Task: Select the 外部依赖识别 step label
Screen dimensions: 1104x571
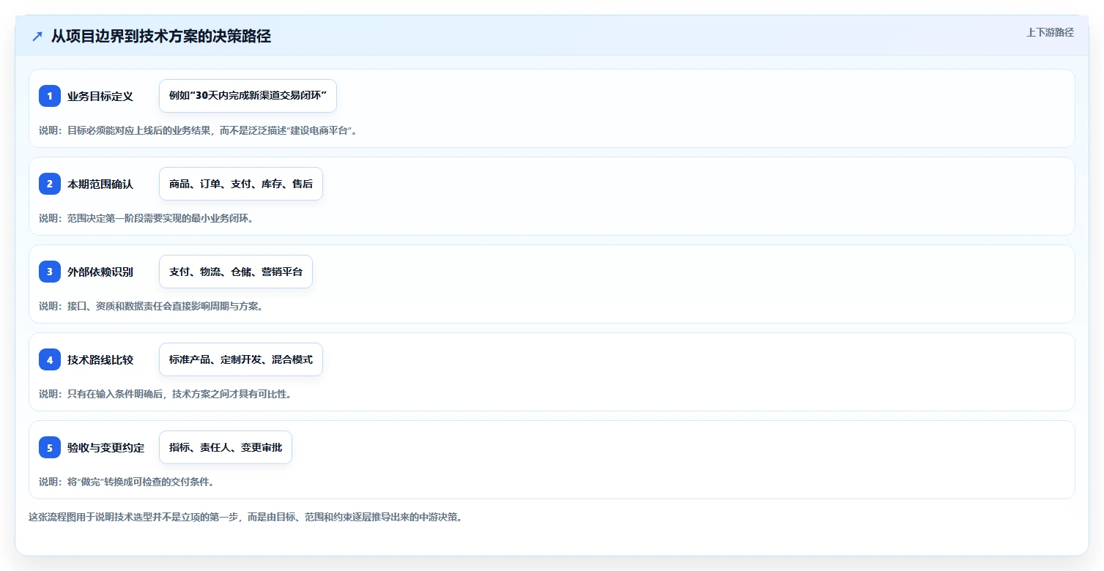Action: [x=100, y=272]
